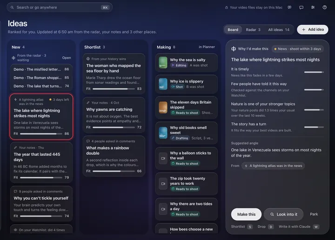Open Demo The misfiled letter row
The image size is (335, 240).
coord(41,69)
